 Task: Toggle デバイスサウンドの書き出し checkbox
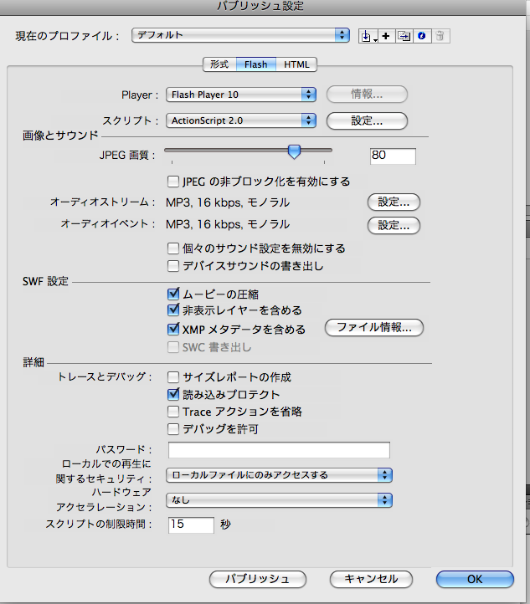173,266
